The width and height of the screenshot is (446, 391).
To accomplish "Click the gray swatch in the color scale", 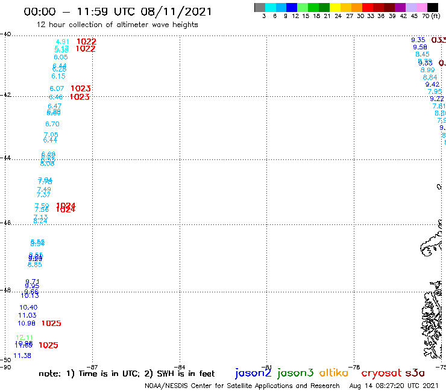I will [x=260, y=7].
